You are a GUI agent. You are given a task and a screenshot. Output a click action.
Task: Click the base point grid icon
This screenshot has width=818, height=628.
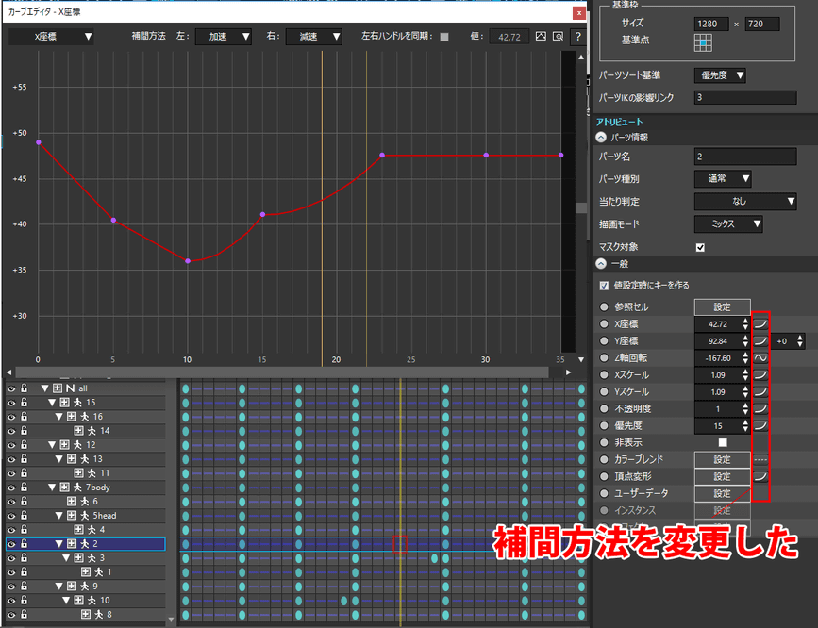click(x=703, y=42)
